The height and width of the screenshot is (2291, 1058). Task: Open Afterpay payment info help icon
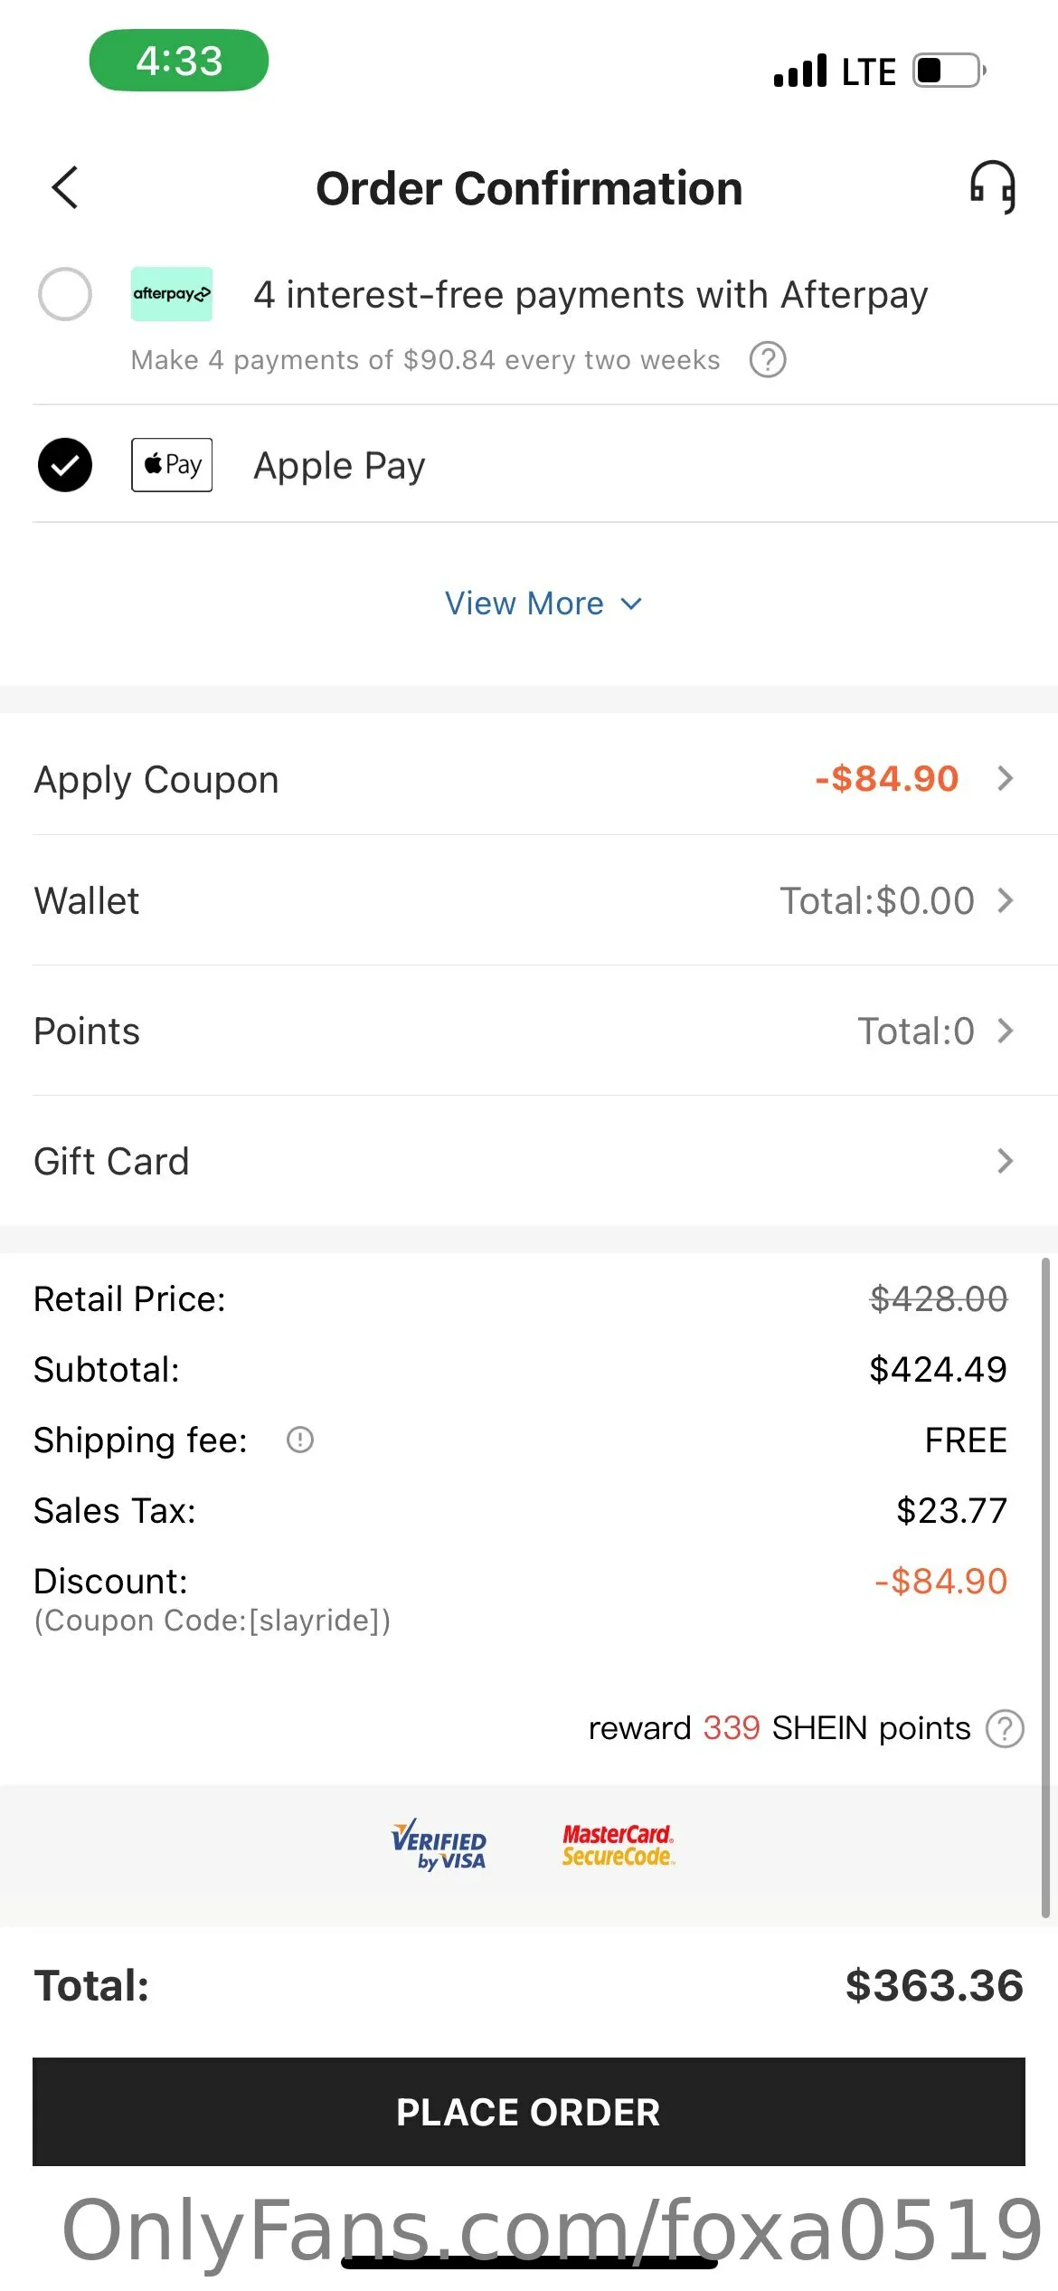coord(768,360)
